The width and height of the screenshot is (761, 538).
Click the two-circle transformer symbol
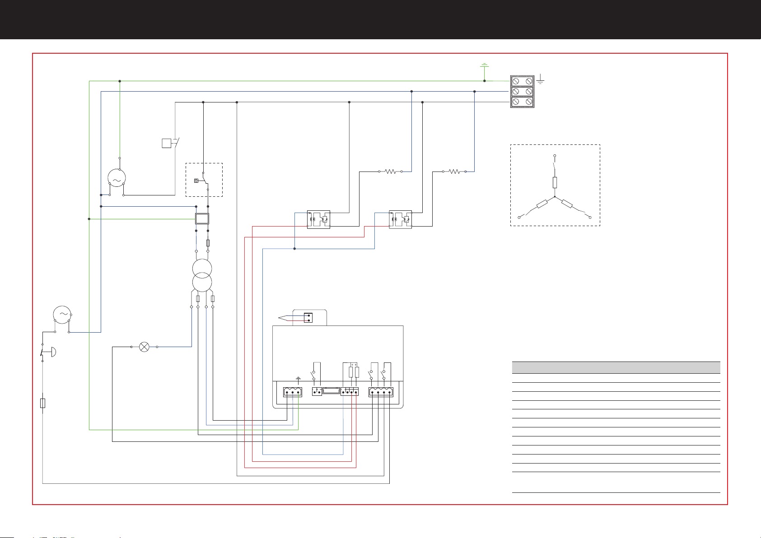point(202,275)
